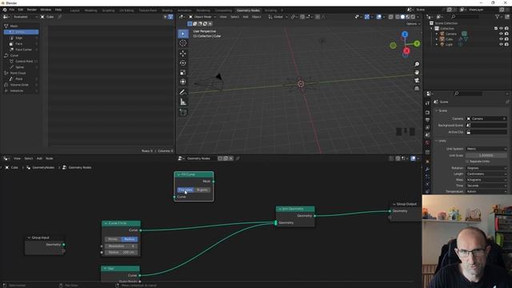Open the World properties tab

(x=427, y=142)
